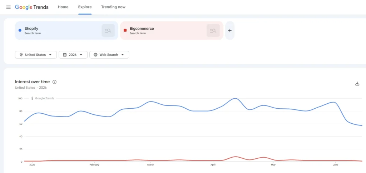The height and width of the screenshot is (173, 366).
Task: Open the Web Search type dropdown
Action: click(x=109, y=55)
